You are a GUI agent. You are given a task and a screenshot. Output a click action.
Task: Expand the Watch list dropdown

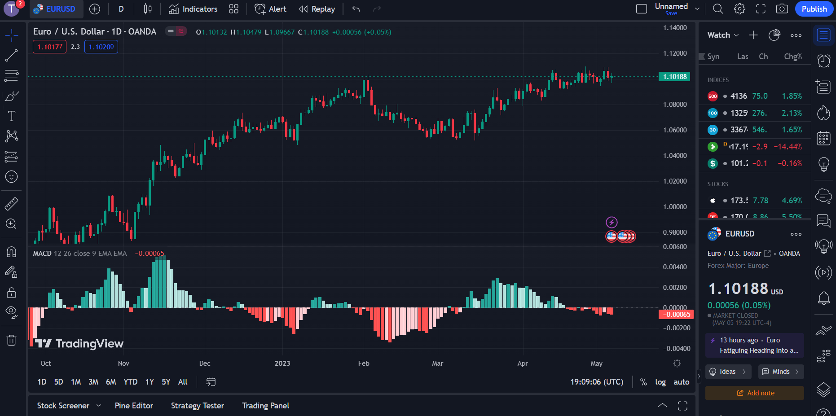coord(723,35)
